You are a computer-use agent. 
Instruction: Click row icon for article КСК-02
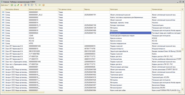coord(3,38)
